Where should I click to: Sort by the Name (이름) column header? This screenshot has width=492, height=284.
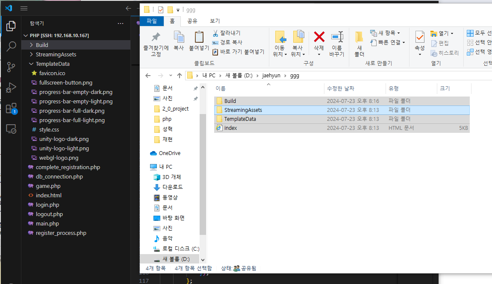[x=268, y=88]
